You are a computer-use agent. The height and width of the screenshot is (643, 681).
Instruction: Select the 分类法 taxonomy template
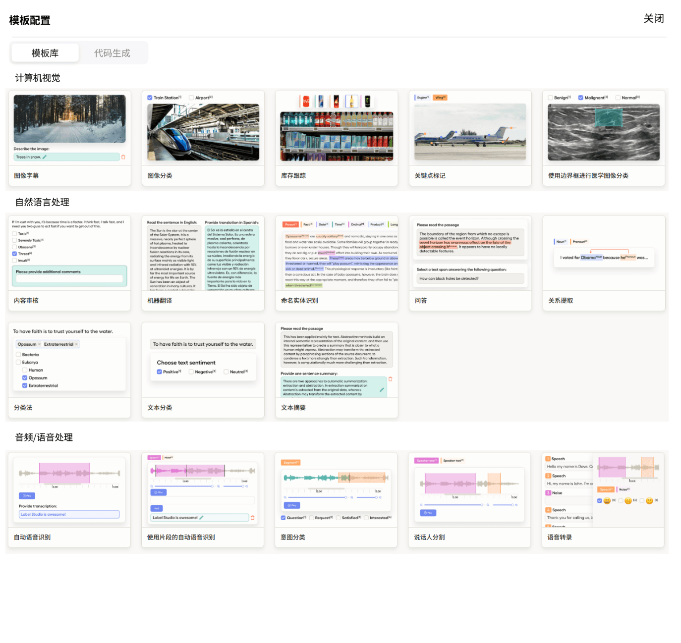click(x=69, y=370)
